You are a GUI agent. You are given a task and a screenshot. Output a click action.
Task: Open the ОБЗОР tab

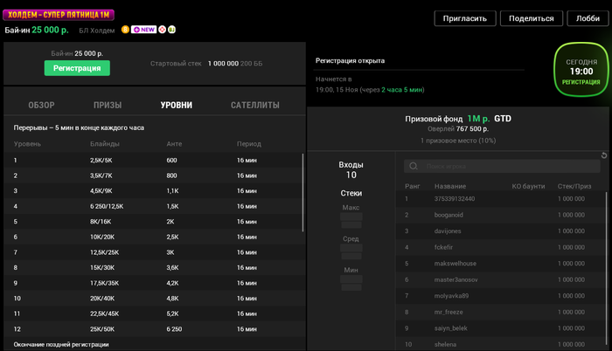tap(41, 106)
